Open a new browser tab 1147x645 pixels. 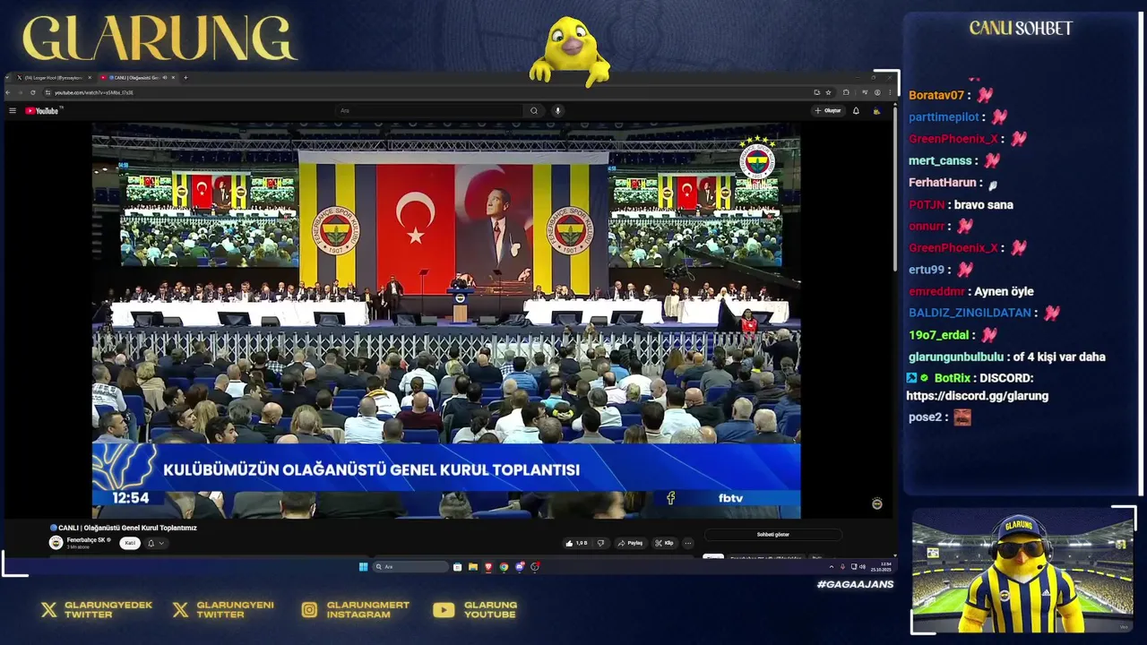(185, 78)
